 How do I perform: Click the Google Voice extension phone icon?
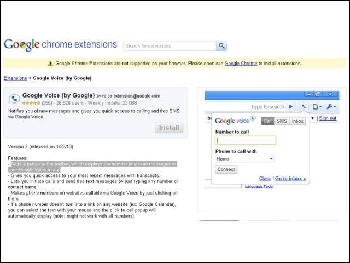point(14,99)
